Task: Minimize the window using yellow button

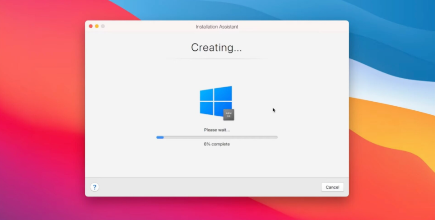Action: point(97,26)
